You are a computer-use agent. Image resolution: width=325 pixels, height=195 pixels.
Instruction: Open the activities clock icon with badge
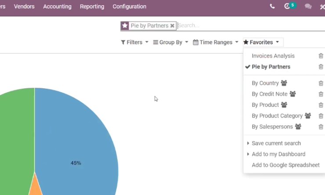pyautogui.click(x=289, y=6)
